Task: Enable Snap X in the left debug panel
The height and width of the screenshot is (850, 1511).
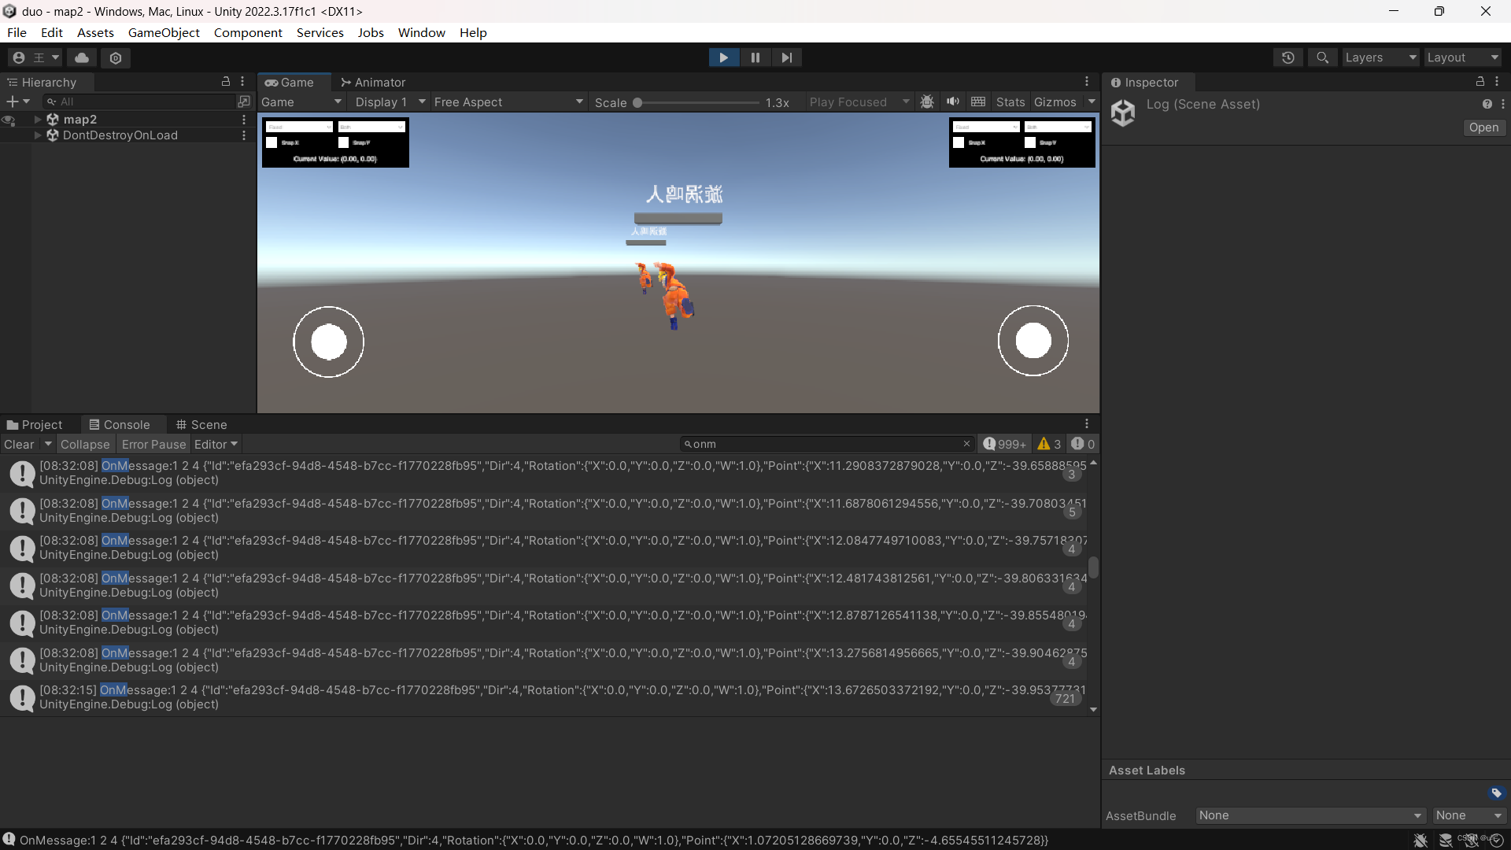Action: pos(272,142)
